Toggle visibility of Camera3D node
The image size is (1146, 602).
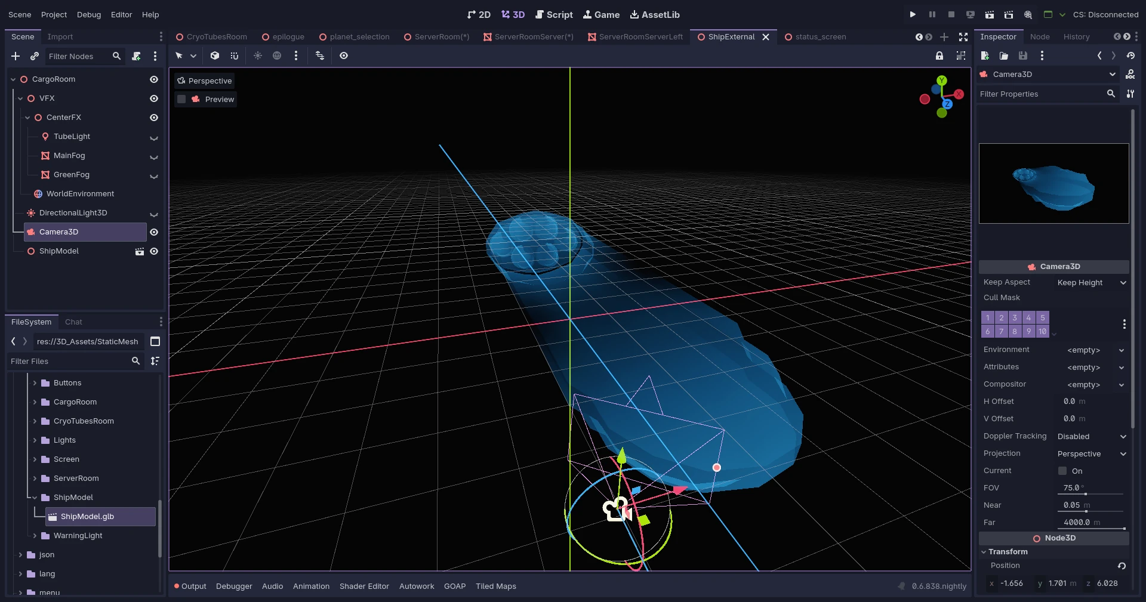(154, 232)
